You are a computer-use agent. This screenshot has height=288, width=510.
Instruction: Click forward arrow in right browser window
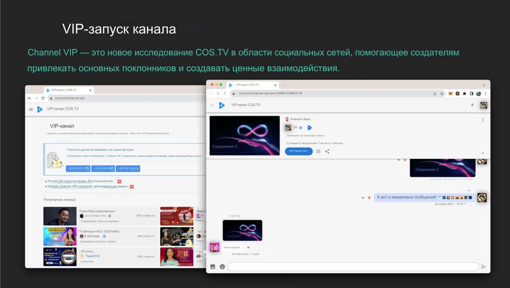218,93
